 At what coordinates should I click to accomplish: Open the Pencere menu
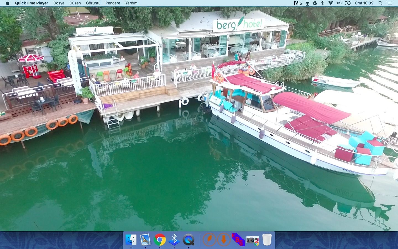113,3
